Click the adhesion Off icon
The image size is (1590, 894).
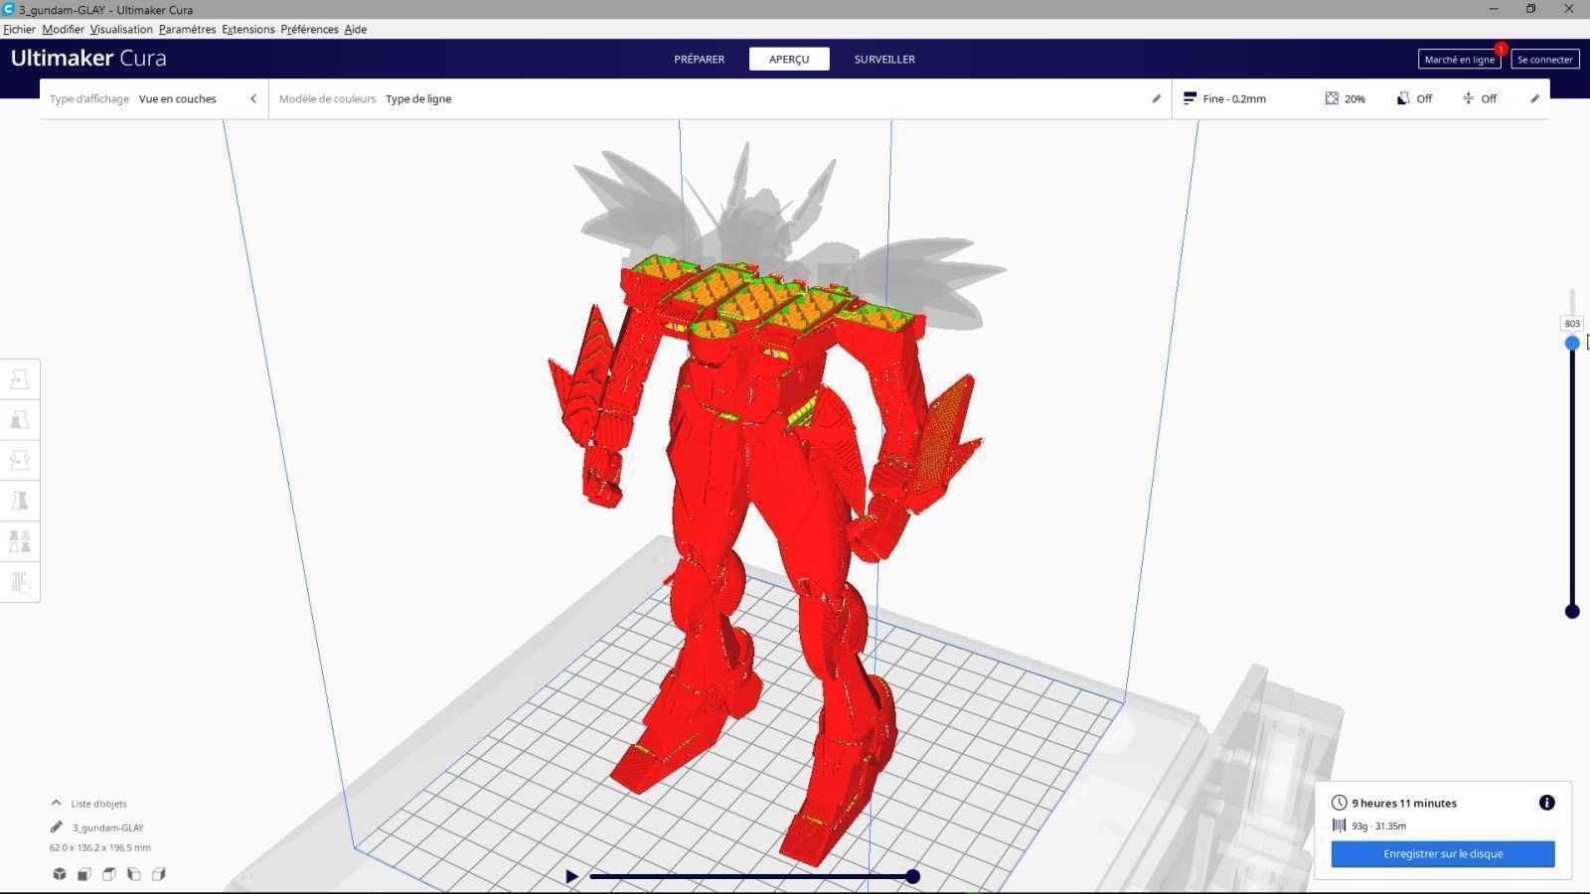point(1468,98)
